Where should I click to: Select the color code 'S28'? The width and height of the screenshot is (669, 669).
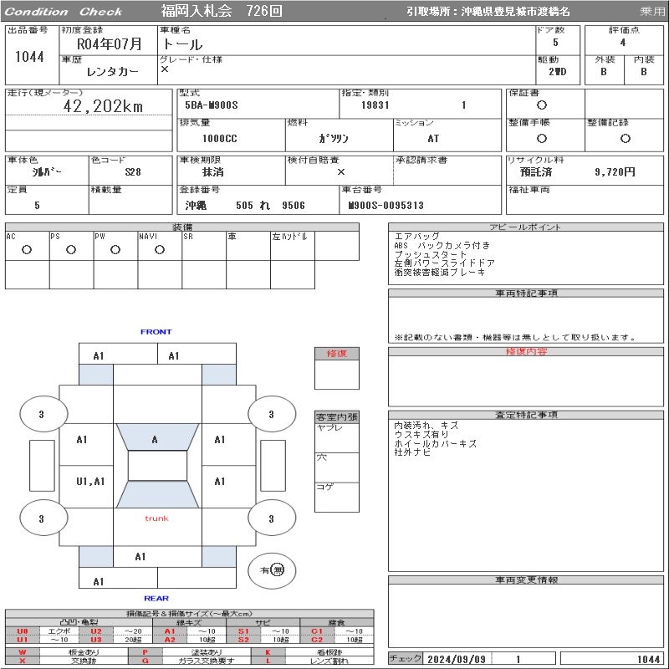133,172
